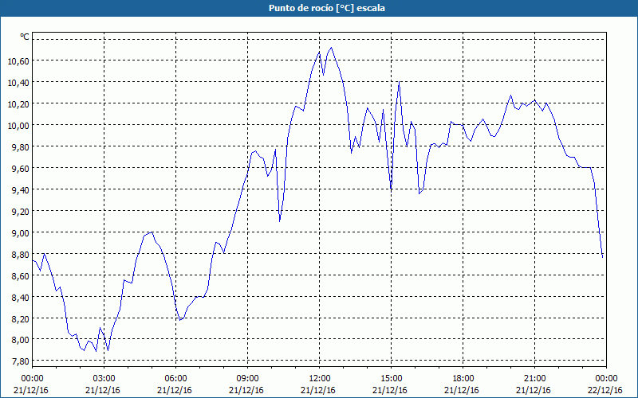Click the 9,40 y-axis value
The height and width of the screenshot is (398, 638).
21,190
